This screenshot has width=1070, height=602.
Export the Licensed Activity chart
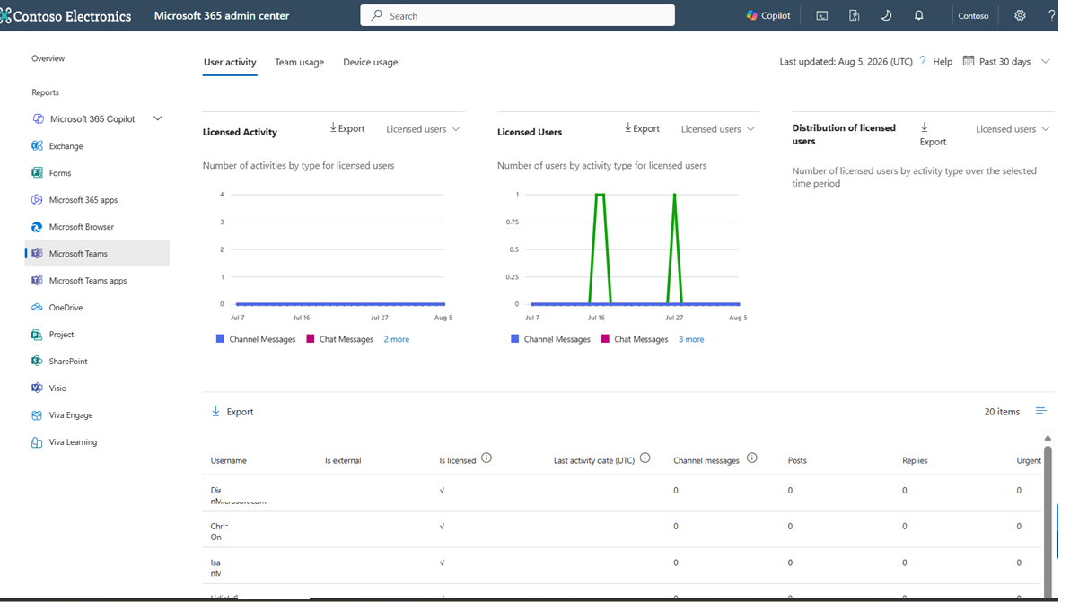(347, 128)
